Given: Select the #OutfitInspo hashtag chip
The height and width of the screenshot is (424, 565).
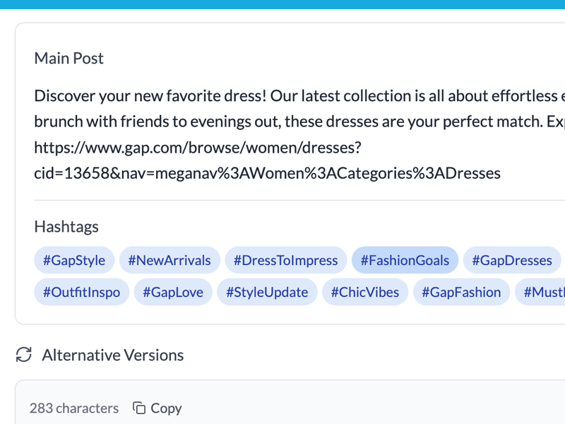Looking at the screenshot, I should pyautogui.click(x=81, y=292).
